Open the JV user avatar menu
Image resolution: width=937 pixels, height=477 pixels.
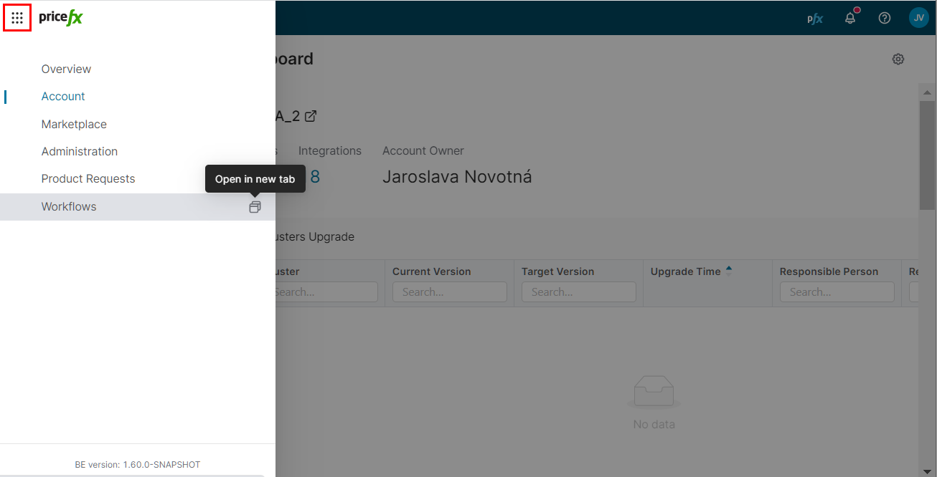click(x=918, y=18)
